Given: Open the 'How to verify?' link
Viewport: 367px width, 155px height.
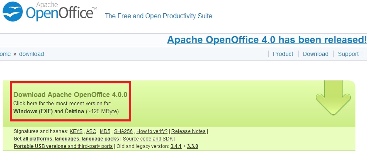Looking at the screenshot, I should [x=152, y=131].
